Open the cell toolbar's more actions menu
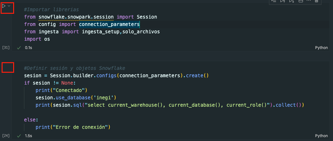This screenshot has width=333, height=141. (309, 1)
